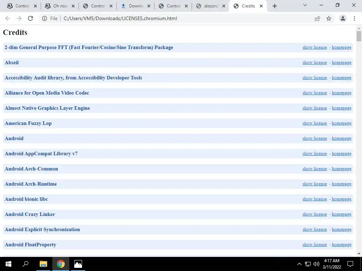
Task: Show license for Almost Native Graphics Layer
Action: pyautogui.click(x=315, y=108)
